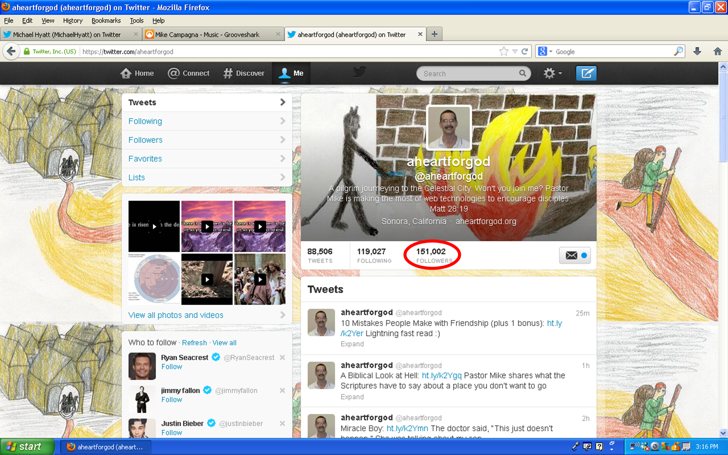
Task: Close the Michael Hyatt Twitter tab
Action: coord(135,34)
